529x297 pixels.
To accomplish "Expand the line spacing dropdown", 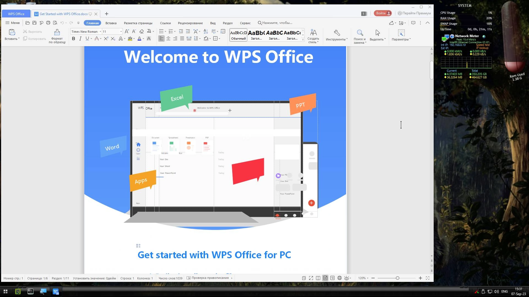I will (200, 39).
